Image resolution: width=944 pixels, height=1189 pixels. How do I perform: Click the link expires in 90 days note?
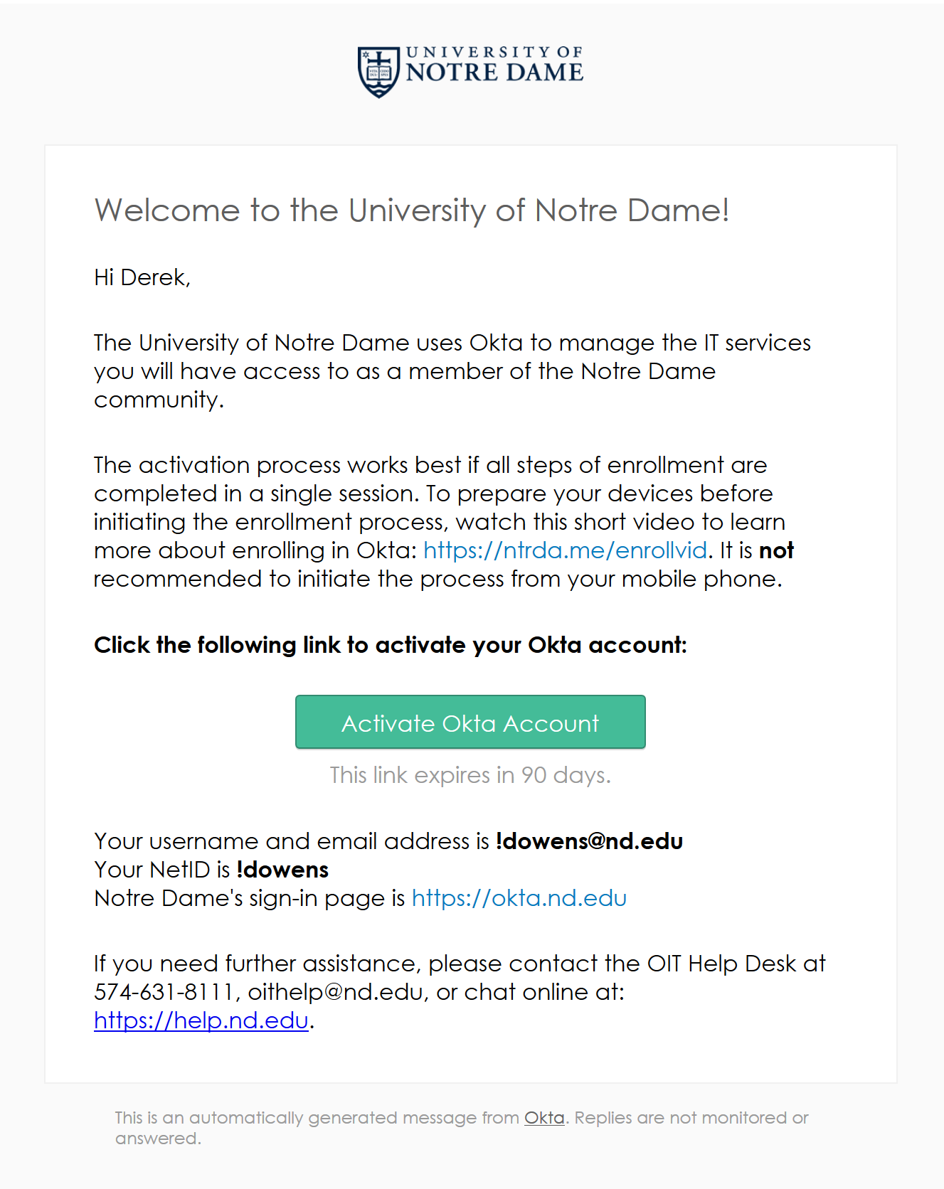click(x=470, y=775)
